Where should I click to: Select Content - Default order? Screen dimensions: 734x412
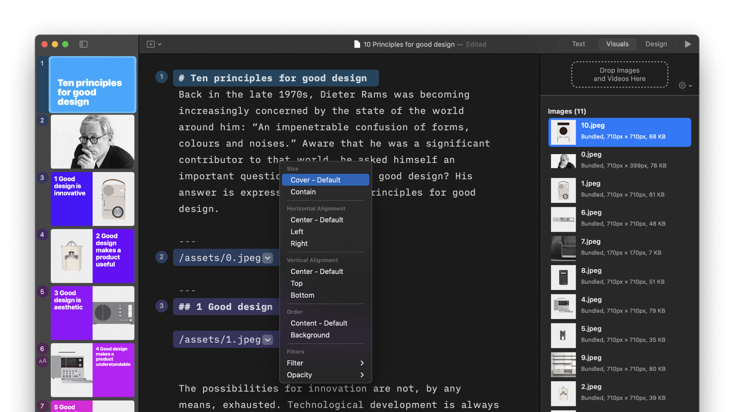coord(325,323)
